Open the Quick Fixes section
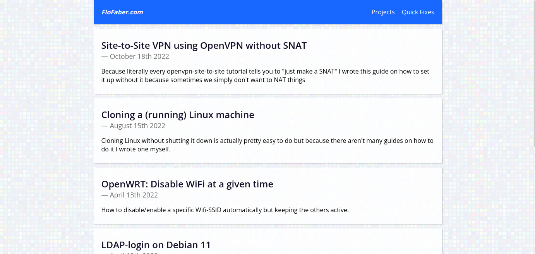This screenshot has height=254, width=535. (418, 12)
